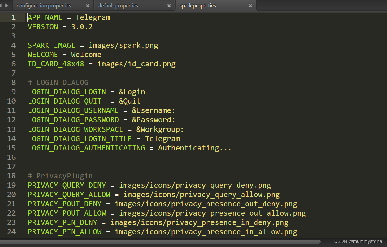Click the LOGIN_DIALOG_WORKSPACE key
This screenshot has height=247, width=387.
pos(75,129)
